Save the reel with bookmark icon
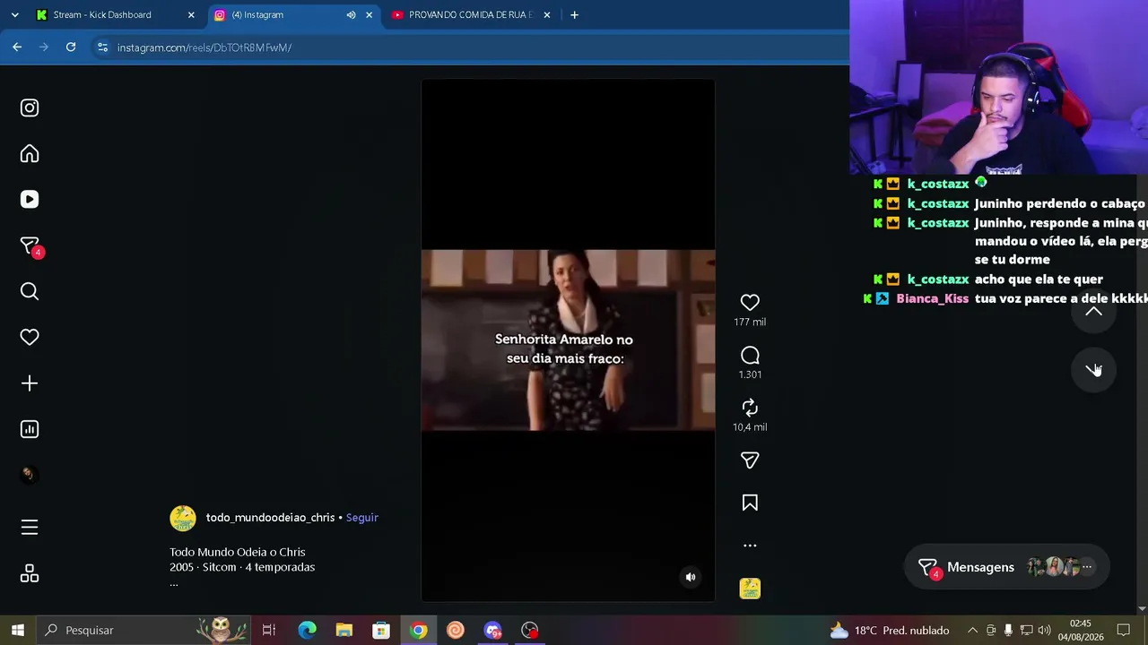 pyautogui.click(x=750, y=503)
